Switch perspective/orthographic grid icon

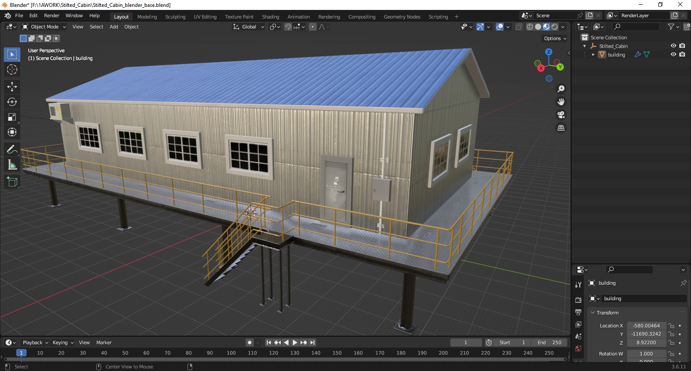pos(561,128)
